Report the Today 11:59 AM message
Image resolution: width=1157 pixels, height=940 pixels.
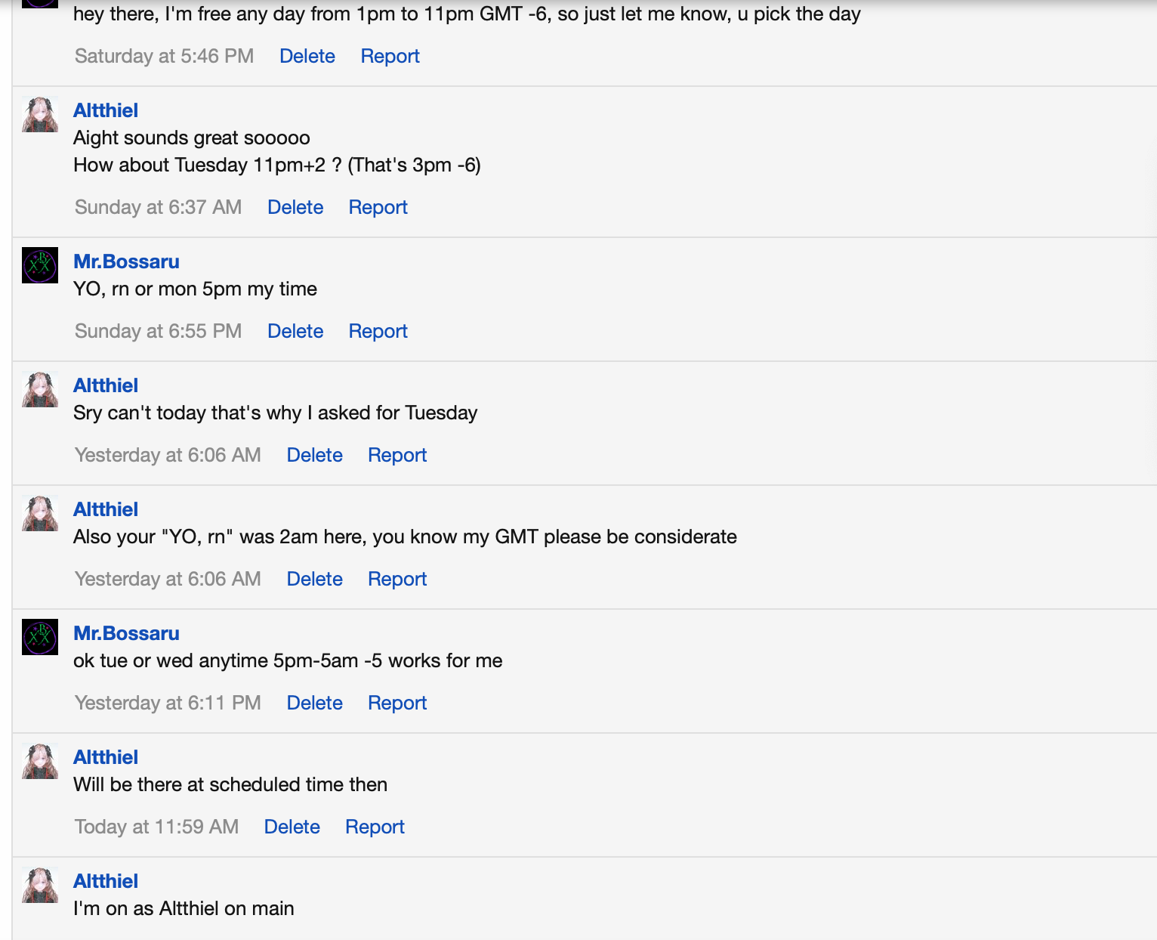375,827
